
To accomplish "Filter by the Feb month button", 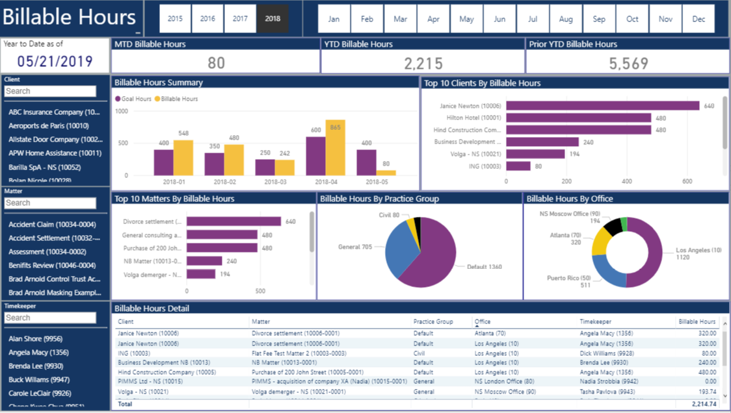I will click(367, 19).
